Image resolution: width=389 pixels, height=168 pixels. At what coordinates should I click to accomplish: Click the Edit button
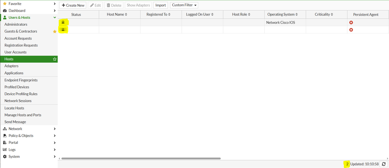click(95, 5)
